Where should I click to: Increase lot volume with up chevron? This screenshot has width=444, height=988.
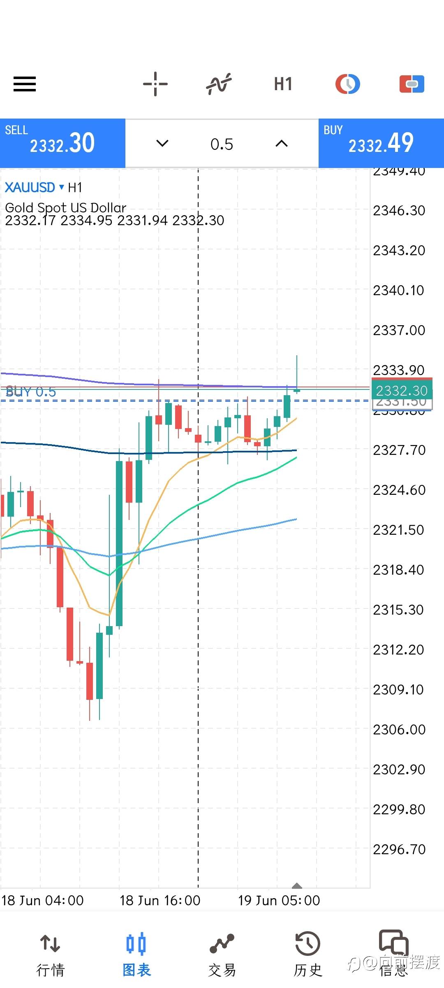coord(282,143)
